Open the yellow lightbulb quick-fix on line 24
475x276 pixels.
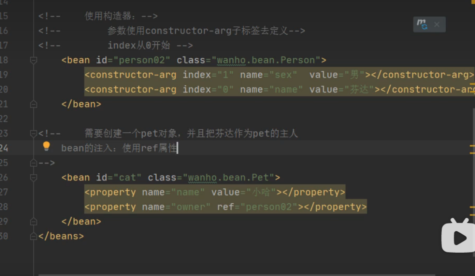(x=46, y=146)
